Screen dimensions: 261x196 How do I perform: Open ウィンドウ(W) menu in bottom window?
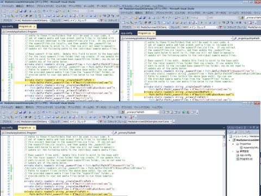click(142, 107)
